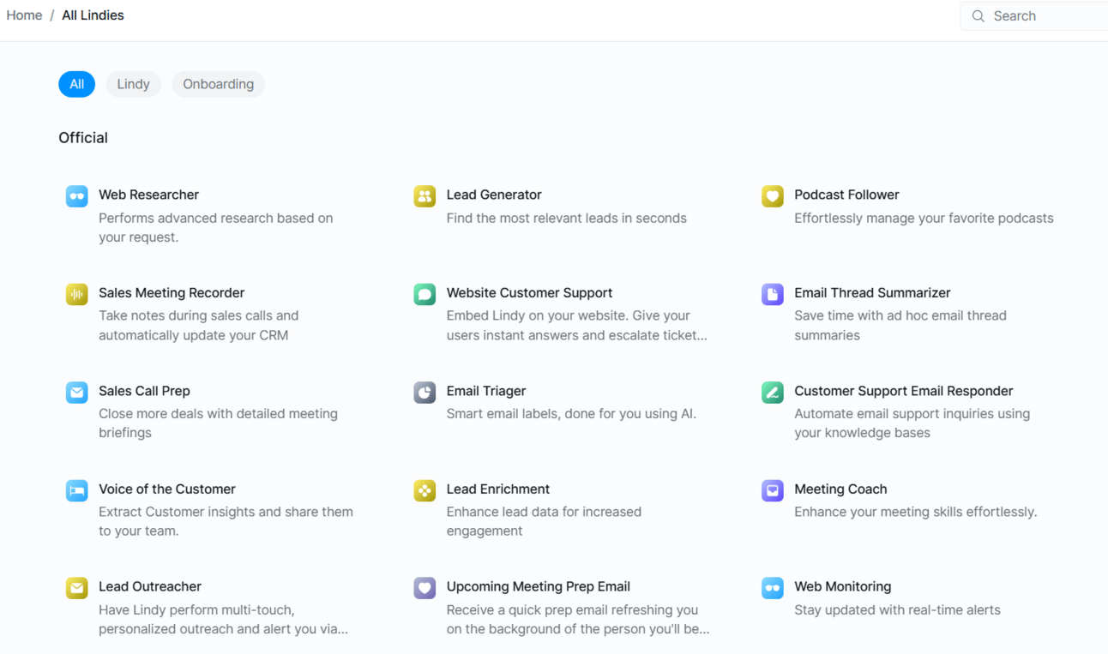Open the Lead Outreacher title
The height and width of the screenshot is (654, 1108).
coord(150,587)
